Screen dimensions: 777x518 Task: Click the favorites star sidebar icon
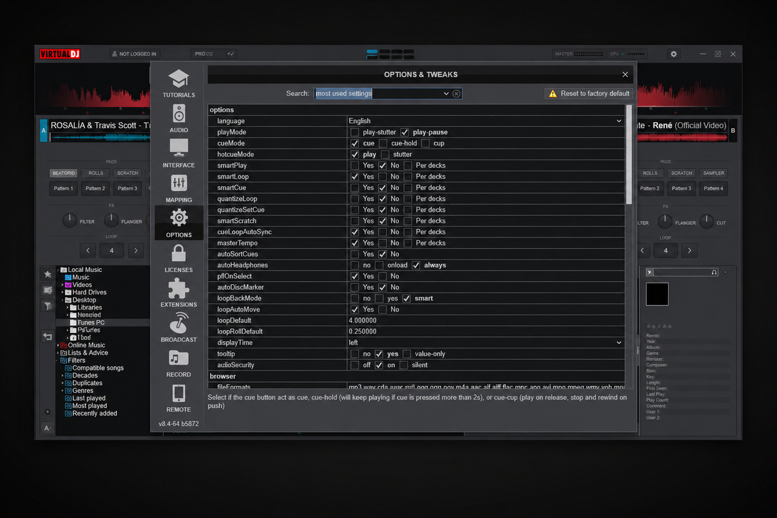(x=47, y=275)
